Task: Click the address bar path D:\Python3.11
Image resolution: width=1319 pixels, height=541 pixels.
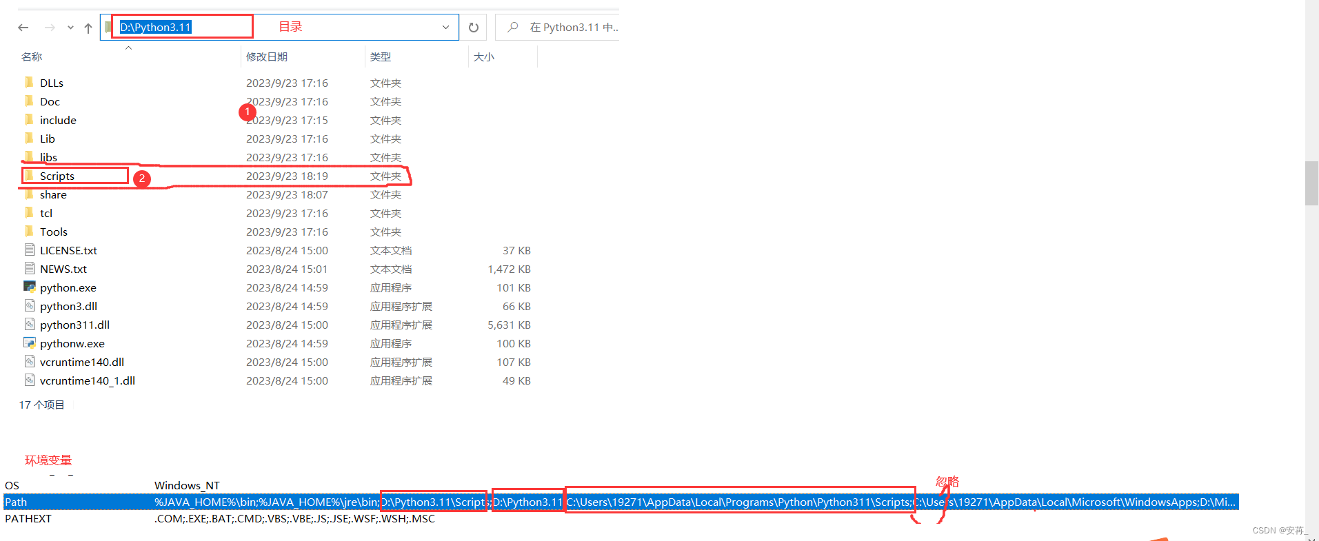Action: 156,27
